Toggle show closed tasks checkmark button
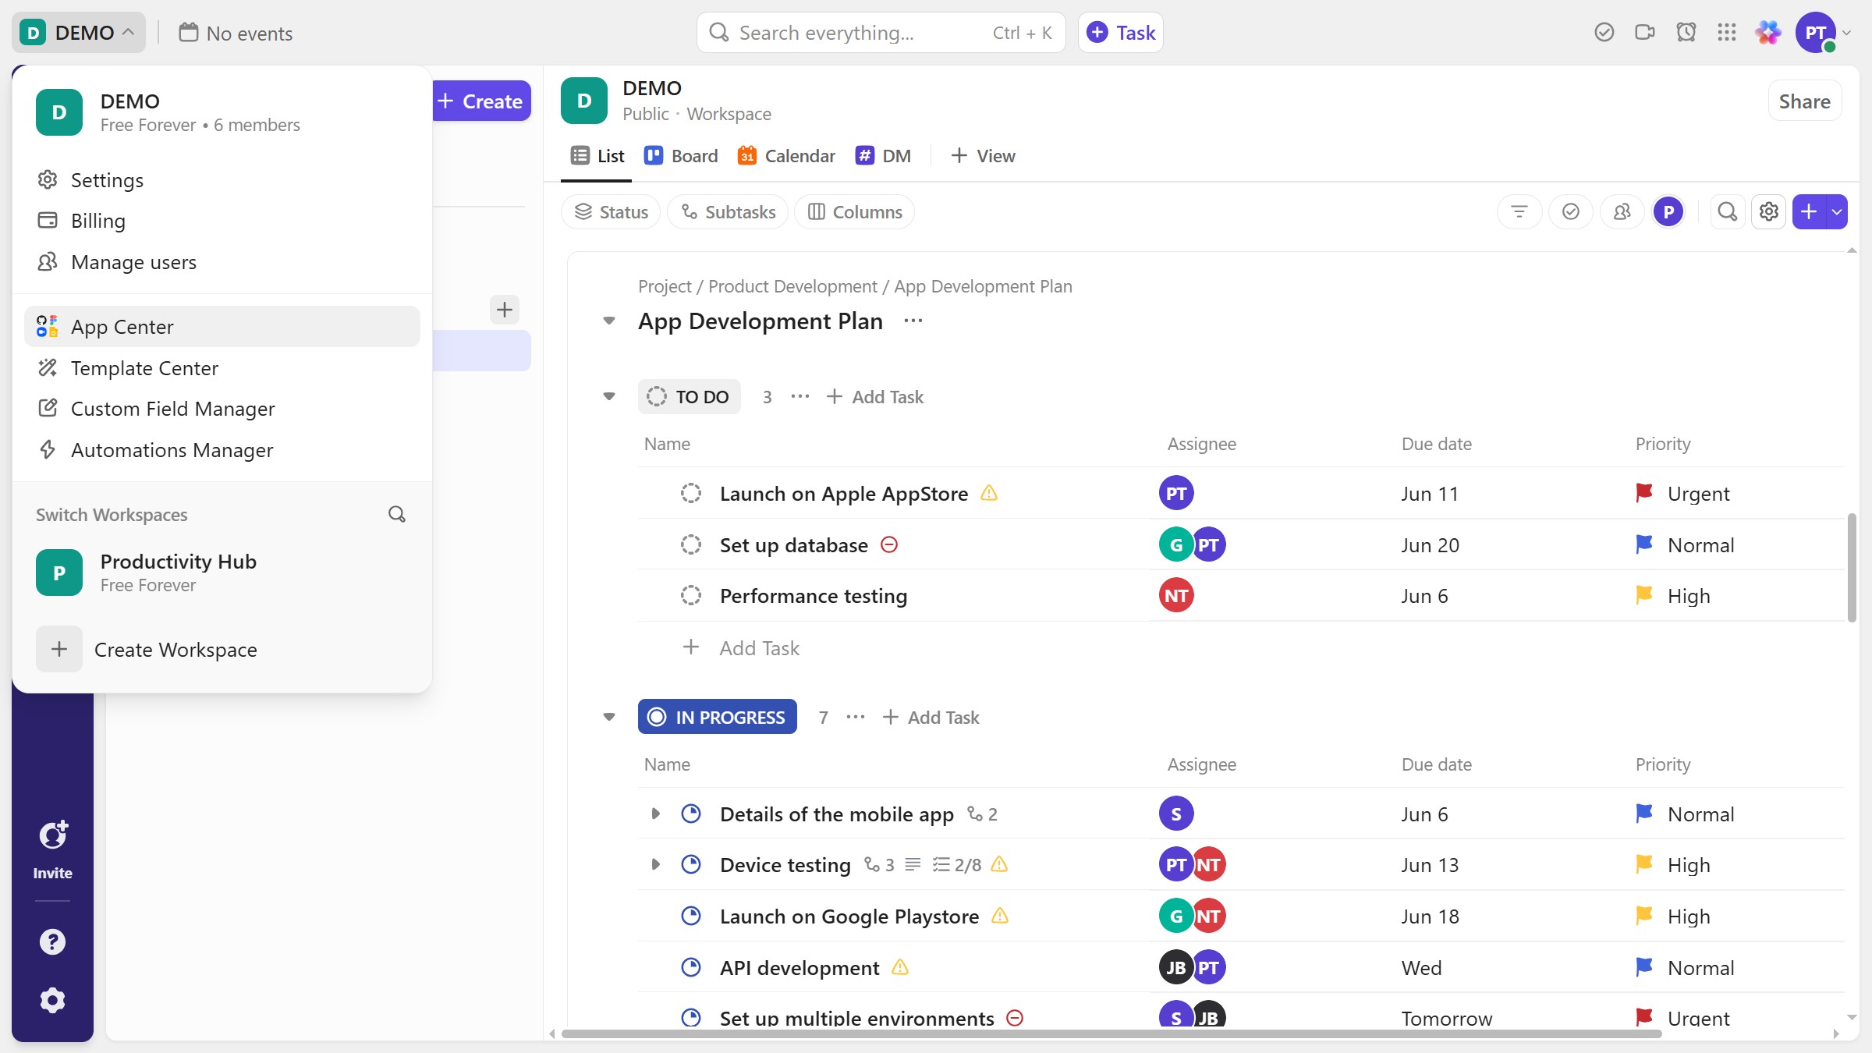The width and height of the screenshot is (1872, 1053). click(x=1571, y=212)
